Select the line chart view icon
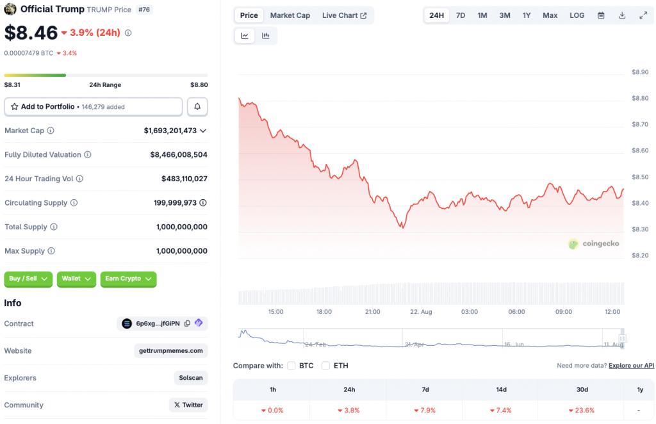 pos(245,36)
